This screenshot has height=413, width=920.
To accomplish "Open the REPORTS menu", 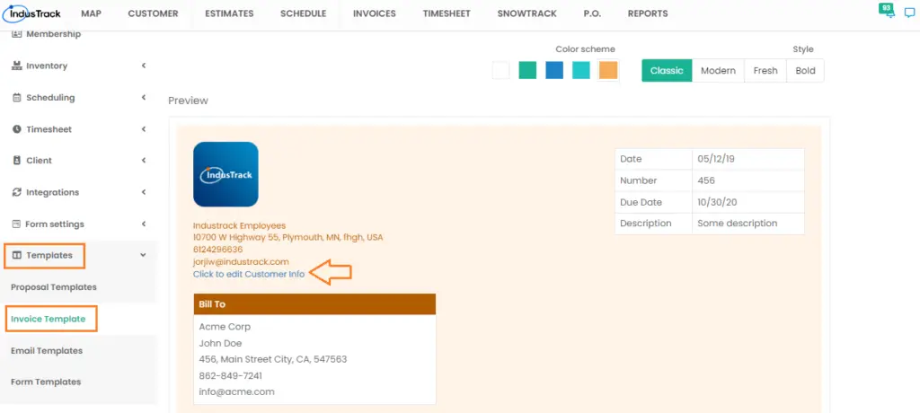I will coord(648,13).
